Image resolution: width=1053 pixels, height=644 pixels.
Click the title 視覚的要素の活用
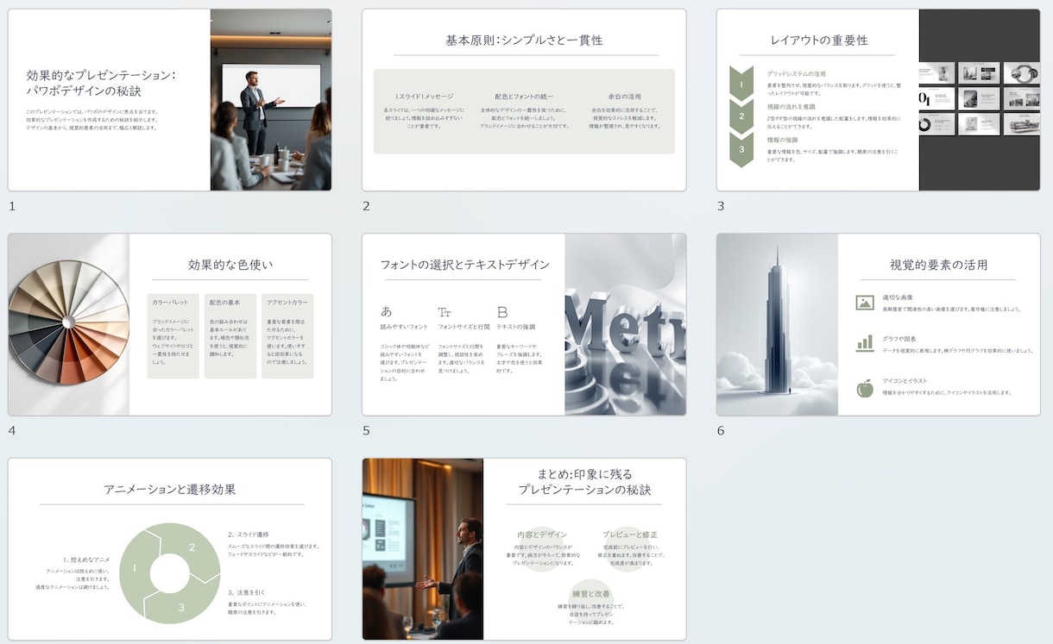pyautogui.click(x=938, y=265)
